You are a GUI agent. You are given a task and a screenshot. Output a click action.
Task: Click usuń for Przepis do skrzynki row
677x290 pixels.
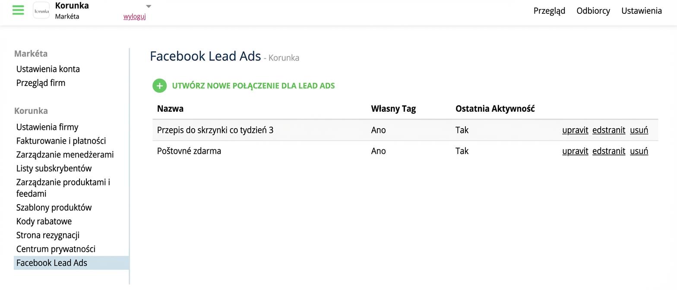[x=639, y=130]
